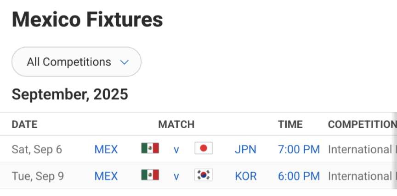Click the Japan flag icon
The height and width of the screenshot is (196, 397).
(x=204, y=148)
